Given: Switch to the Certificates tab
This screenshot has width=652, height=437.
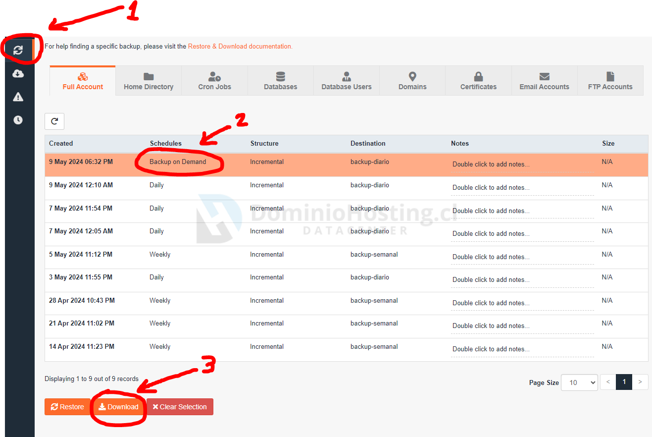Looking at the screenshot, I should click(478, 81).
